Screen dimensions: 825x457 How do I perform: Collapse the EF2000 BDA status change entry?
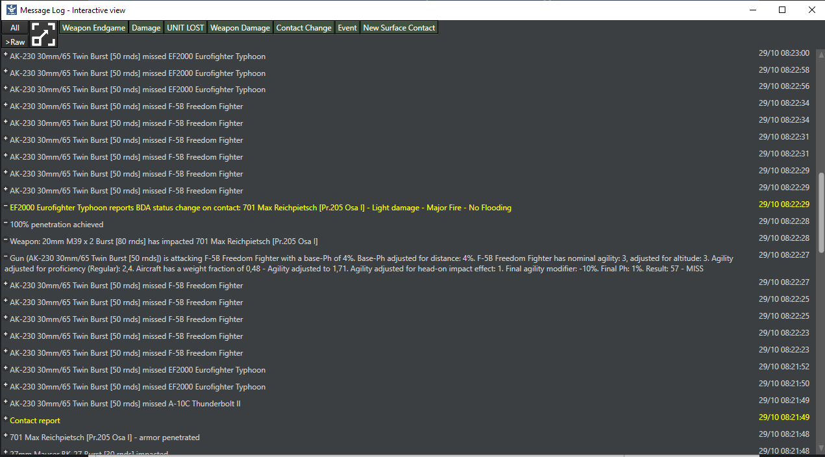tap(6, 206)
